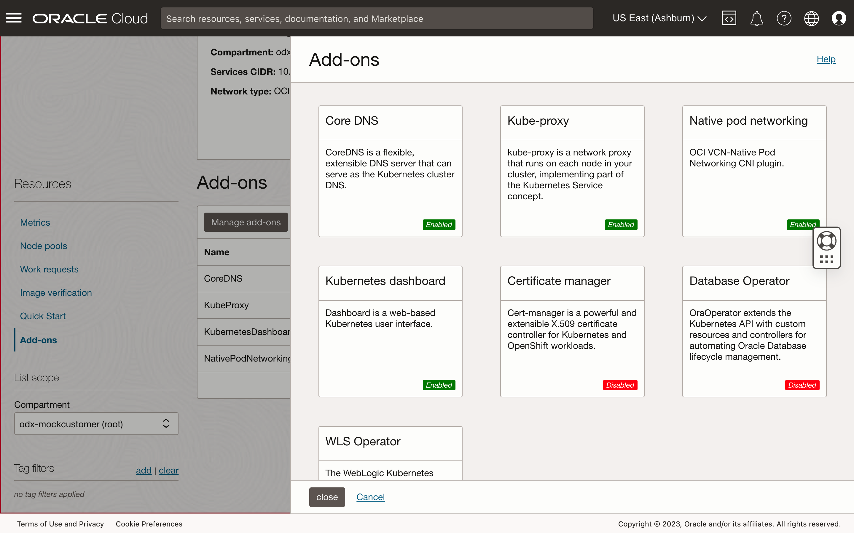The image size is (854, 533).
Task: Select Node pools in the Resources menu
Action: (43, 246)
